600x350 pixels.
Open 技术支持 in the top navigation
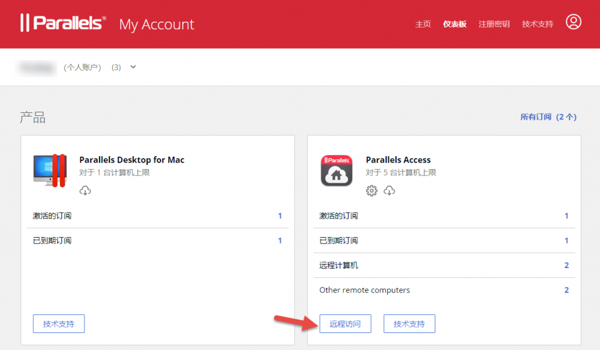click(x=537, y=23)
